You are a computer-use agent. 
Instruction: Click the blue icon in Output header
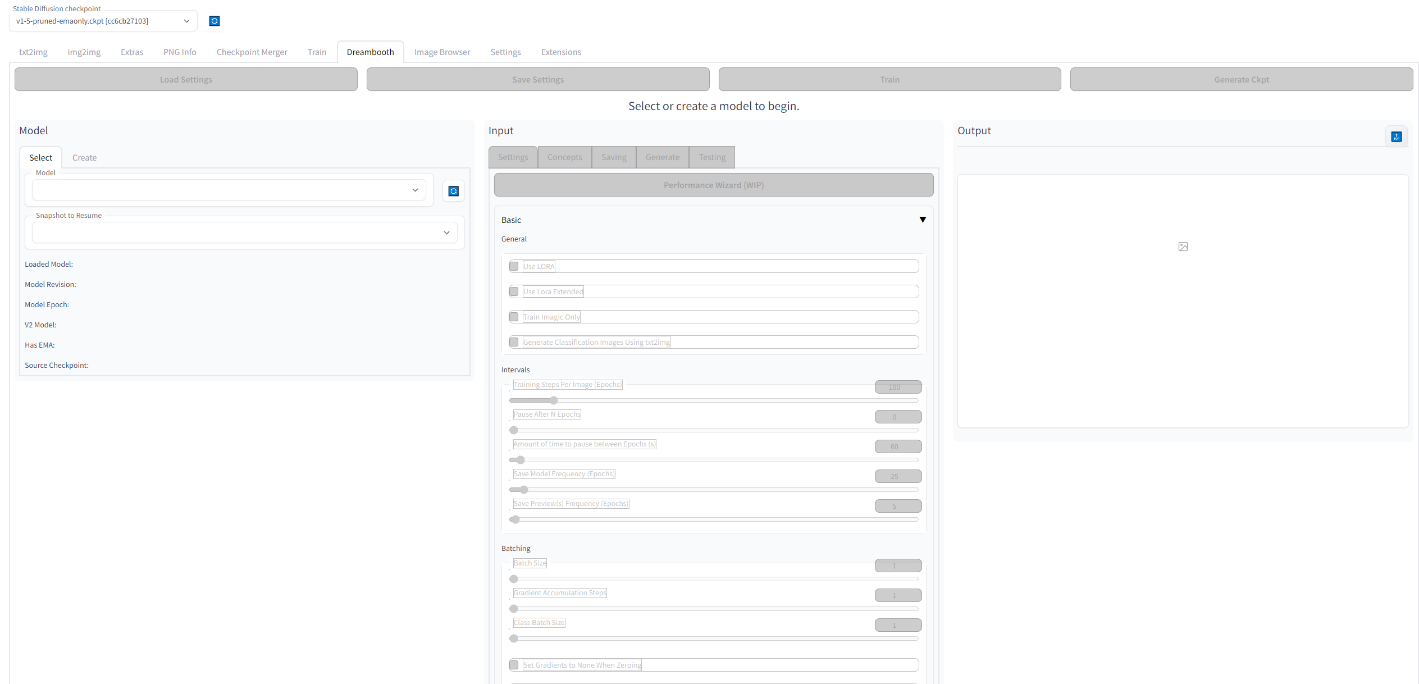point(1396,136)
